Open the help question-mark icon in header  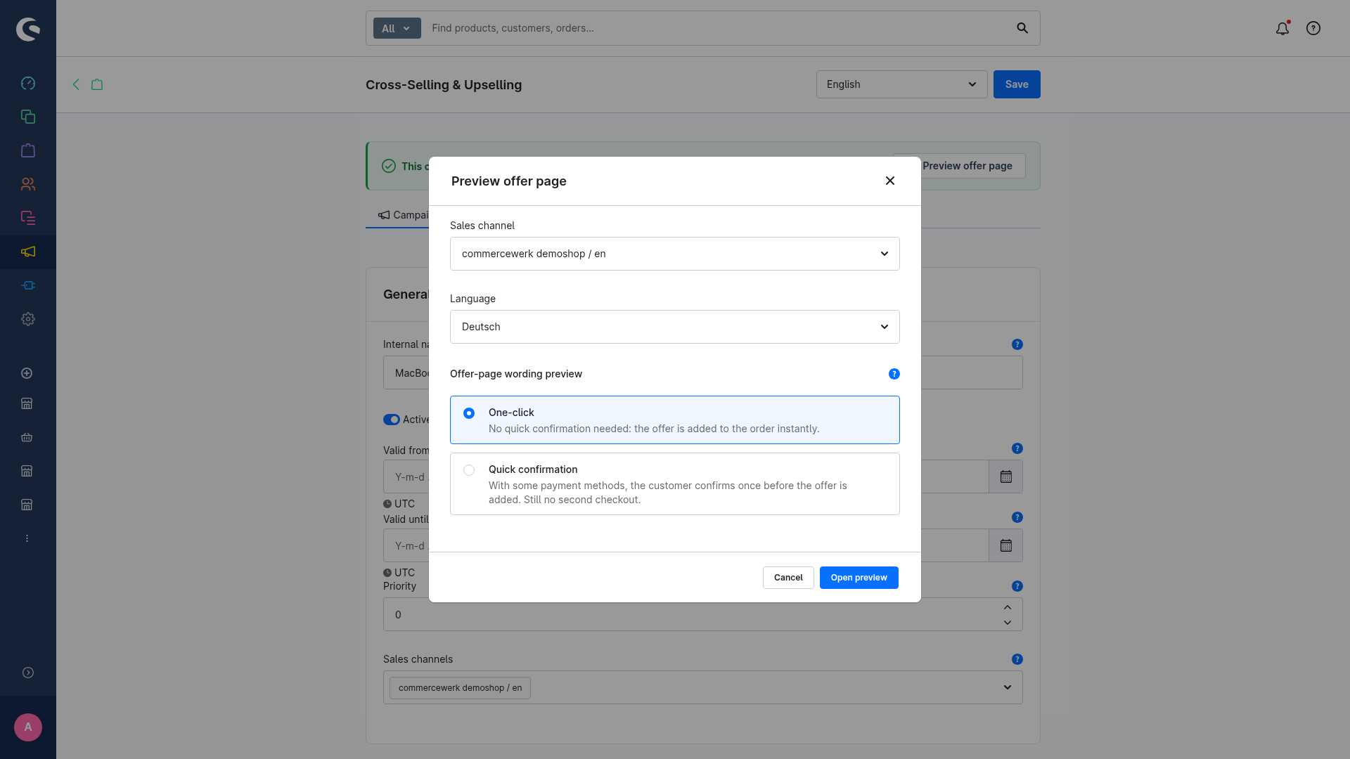1313,28
